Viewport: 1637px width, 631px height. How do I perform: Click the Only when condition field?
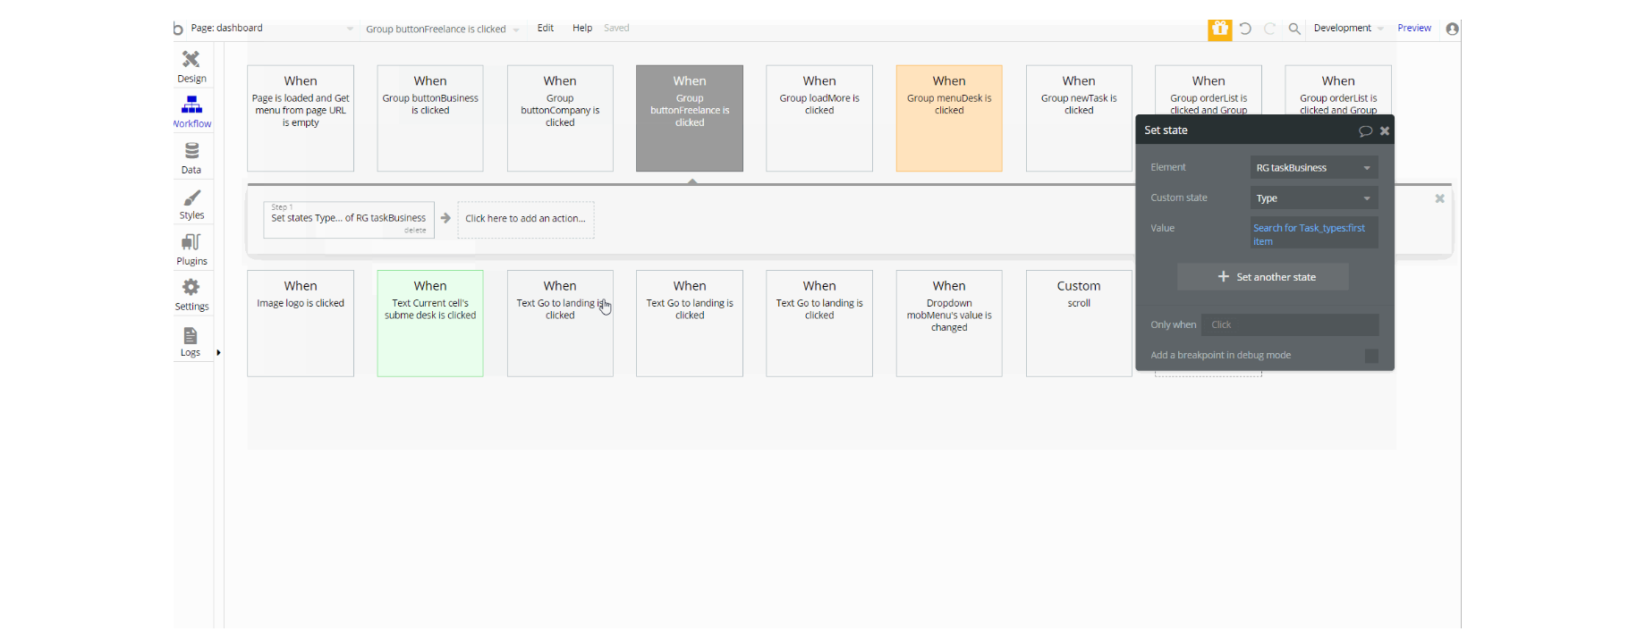coord(1290,325)
